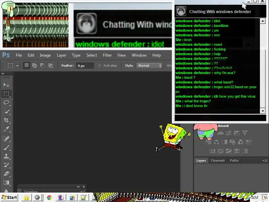Add an Exposure adjustment
The height and width of the screenshot is (202, 269).
[x=237, y=133]
